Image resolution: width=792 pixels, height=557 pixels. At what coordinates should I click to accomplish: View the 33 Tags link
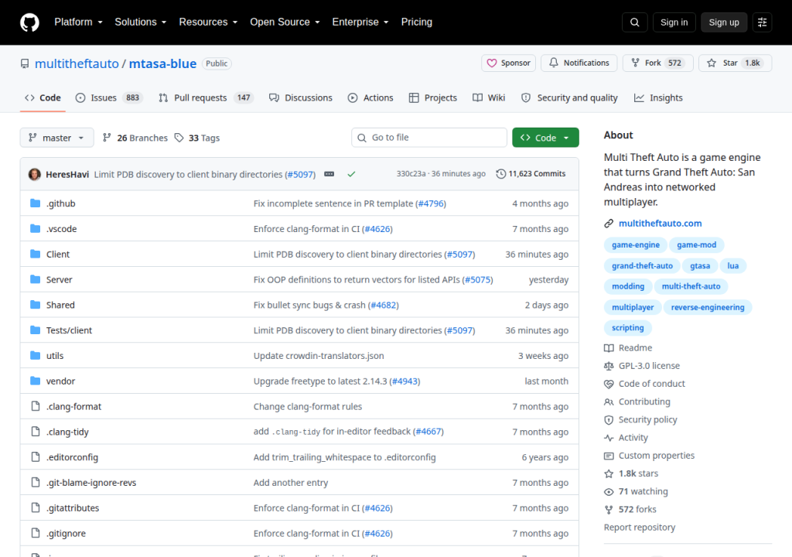click(x=197, y=138)
